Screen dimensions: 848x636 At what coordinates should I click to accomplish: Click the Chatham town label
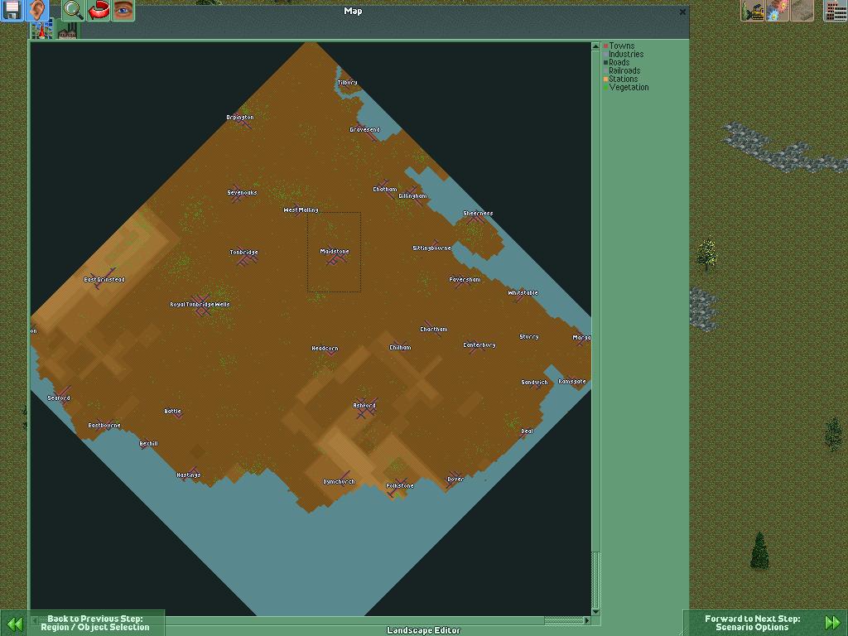[x=385, y=190]
